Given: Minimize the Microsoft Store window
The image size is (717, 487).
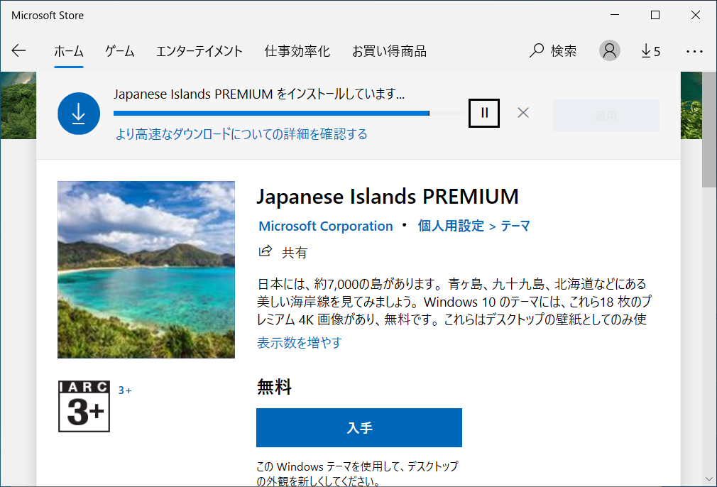Looking at the screenshot, I should coord(615,15).
